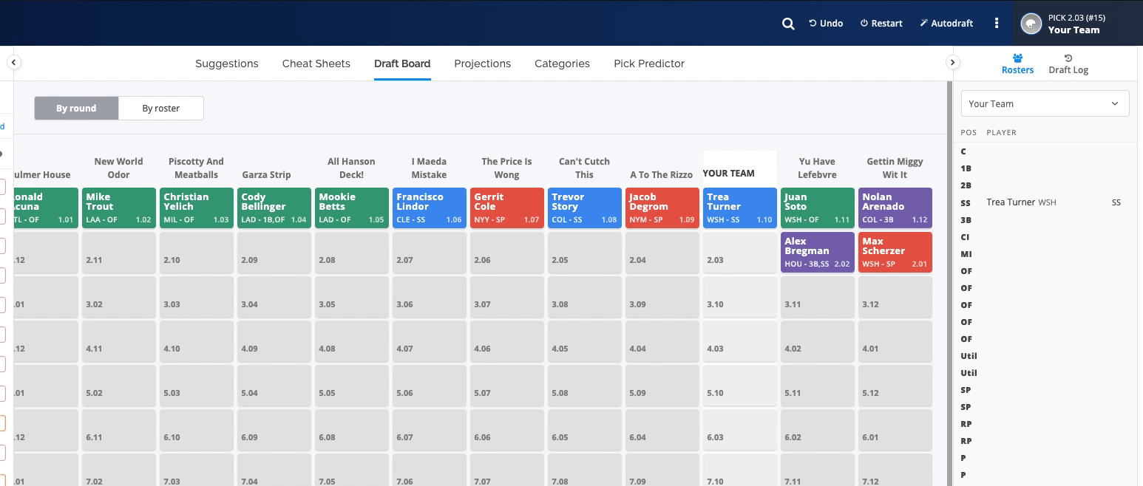Open the Pick Predictor tab

tap(648, 64)
